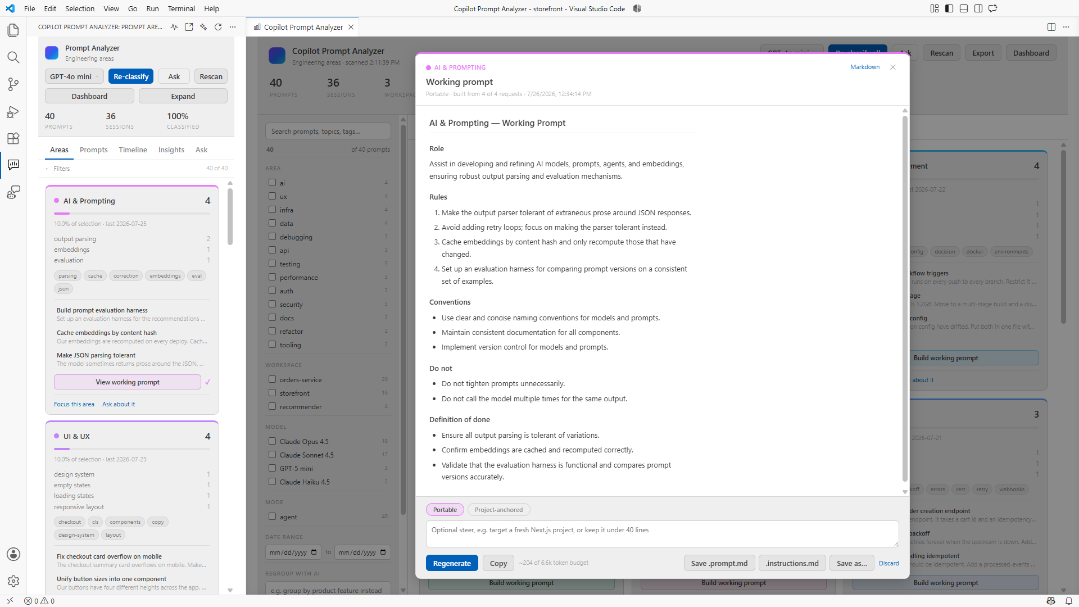Click the refresh icon in sidebar header

click(218, 27)
